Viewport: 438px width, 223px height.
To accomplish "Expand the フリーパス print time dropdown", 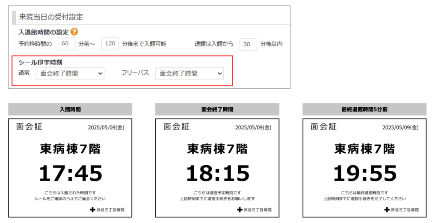I will pyautogui.click(x=189, y=73).
